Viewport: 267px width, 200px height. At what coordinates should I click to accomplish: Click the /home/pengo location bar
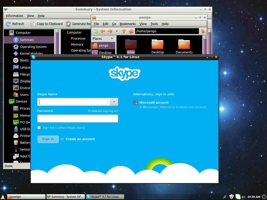coord(167,31)
